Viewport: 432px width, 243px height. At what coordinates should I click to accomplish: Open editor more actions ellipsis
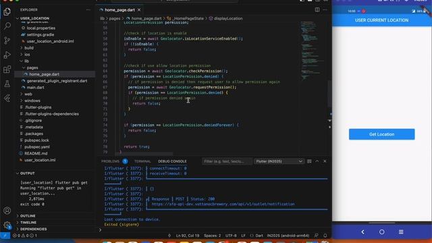[325, 9]
